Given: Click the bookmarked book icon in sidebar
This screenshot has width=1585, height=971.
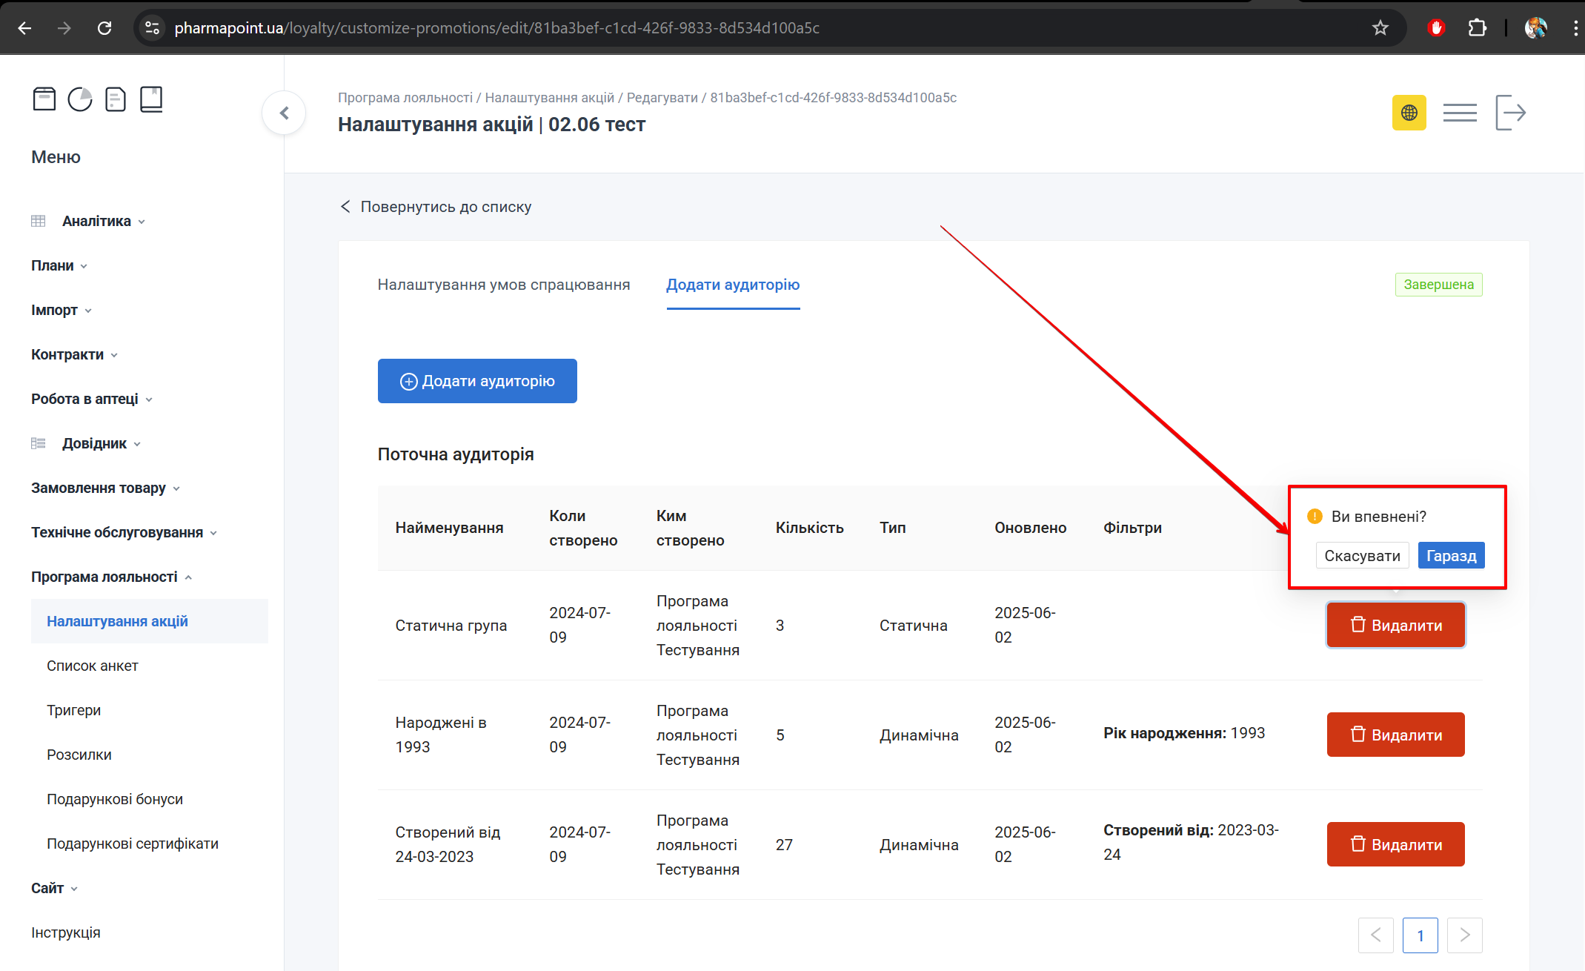Looking at the screenshot, I should pos(151,99).
